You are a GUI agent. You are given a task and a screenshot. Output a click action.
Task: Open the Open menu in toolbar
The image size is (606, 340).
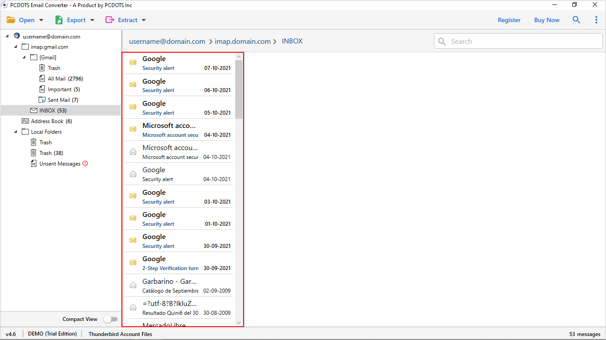25,20
